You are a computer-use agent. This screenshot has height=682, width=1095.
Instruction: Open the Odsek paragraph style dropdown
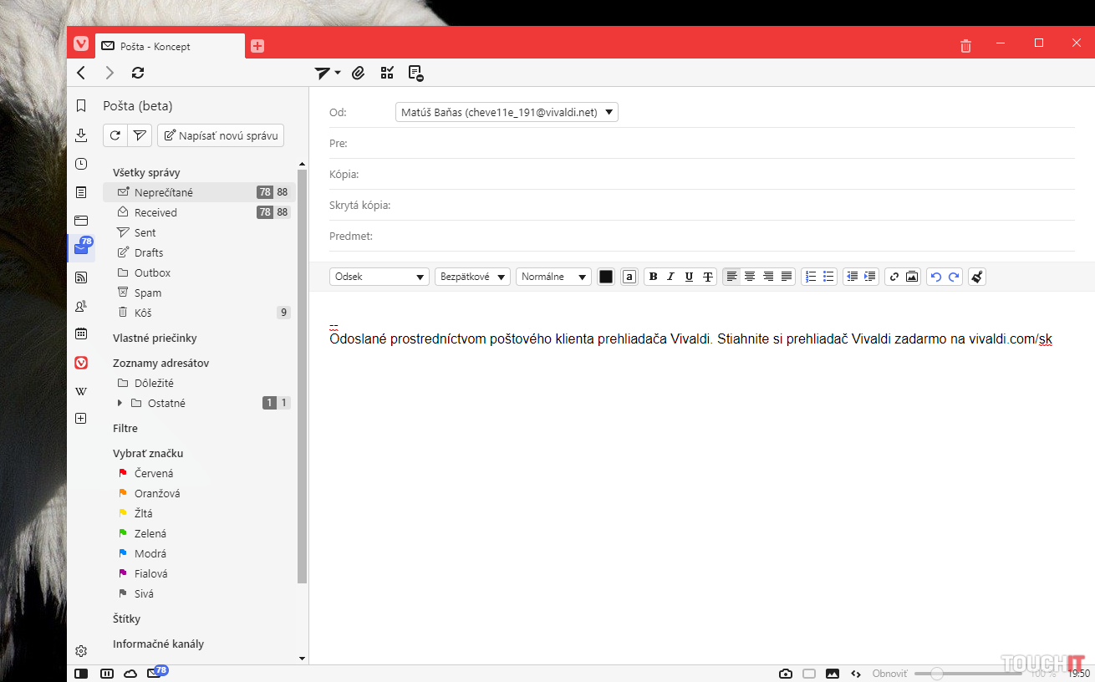point(379,277)
